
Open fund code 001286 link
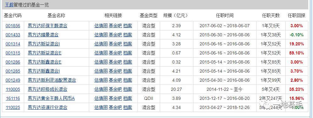tap(13, 62)
